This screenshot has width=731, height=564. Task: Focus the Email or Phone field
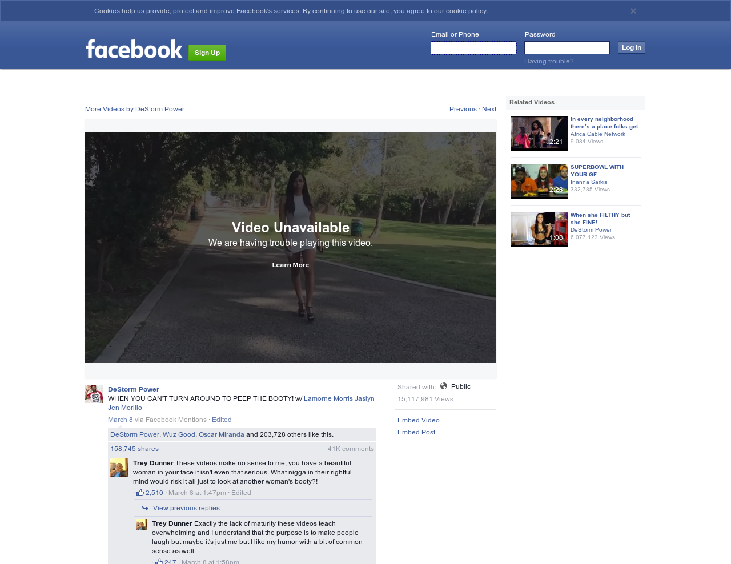(x=473, y=48)
